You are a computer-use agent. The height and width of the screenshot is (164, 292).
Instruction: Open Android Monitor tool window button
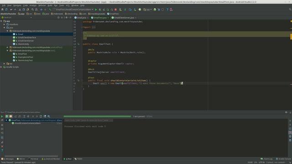(51, 159)
